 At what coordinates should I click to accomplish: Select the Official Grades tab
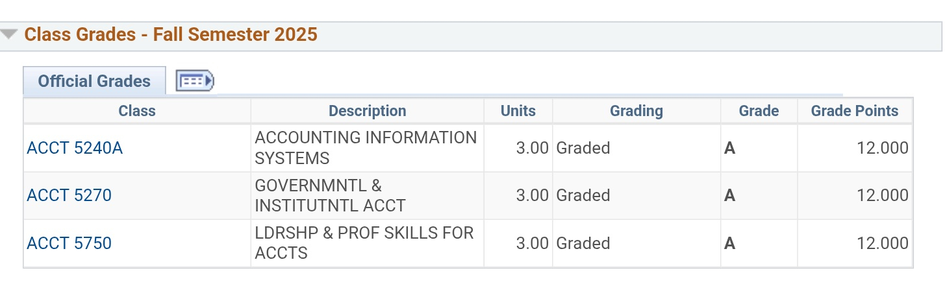[x=94, y=82]
